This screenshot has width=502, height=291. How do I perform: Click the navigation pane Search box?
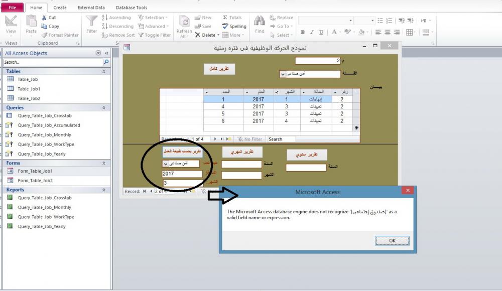[x=53, y=62]
